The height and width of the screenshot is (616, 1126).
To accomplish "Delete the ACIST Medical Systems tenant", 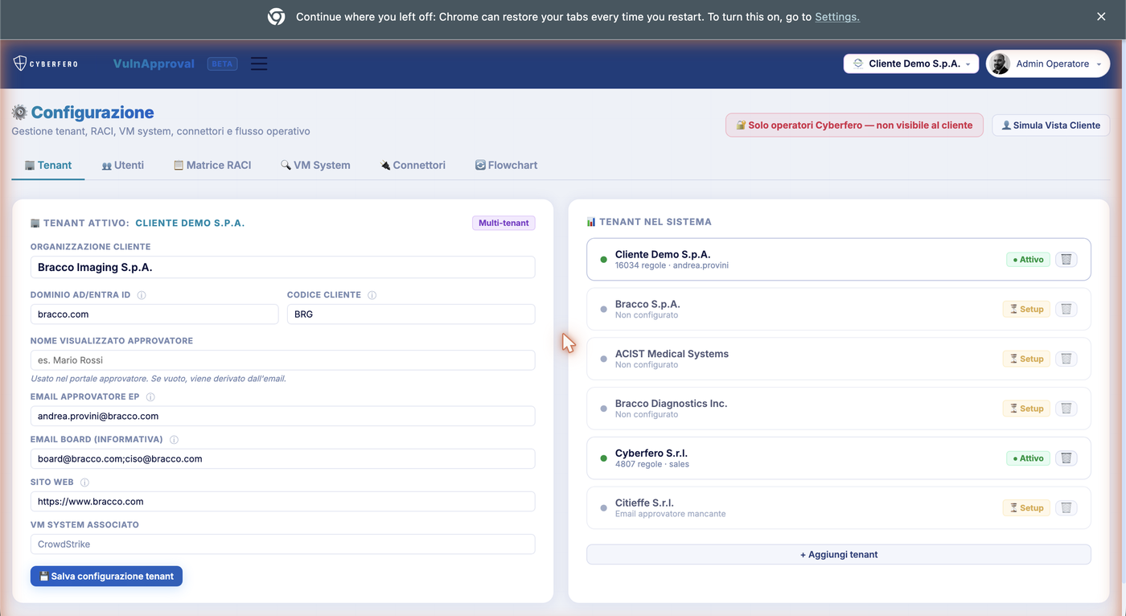I will [x=1066, y=359].
